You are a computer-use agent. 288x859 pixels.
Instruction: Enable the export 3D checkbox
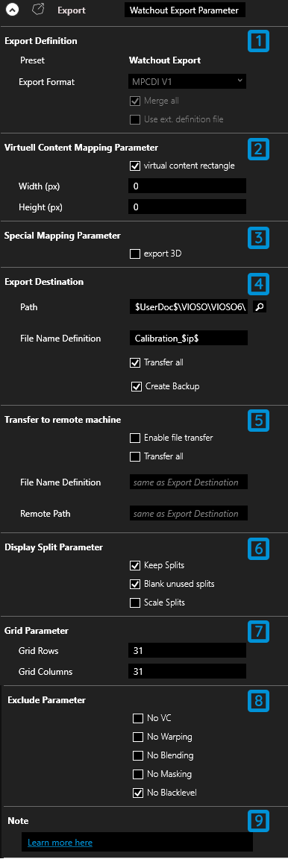coord(134,254)
